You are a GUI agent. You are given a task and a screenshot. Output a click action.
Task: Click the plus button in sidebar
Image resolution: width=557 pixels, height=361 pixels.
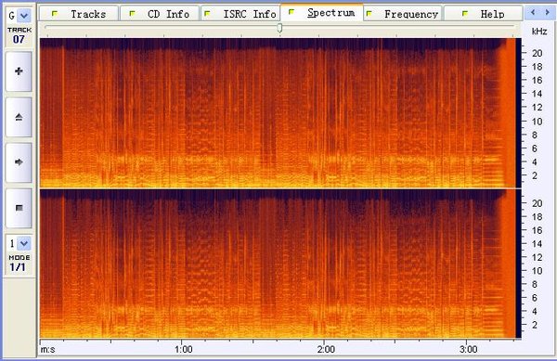pyautogui.click(x=19, y=71)
